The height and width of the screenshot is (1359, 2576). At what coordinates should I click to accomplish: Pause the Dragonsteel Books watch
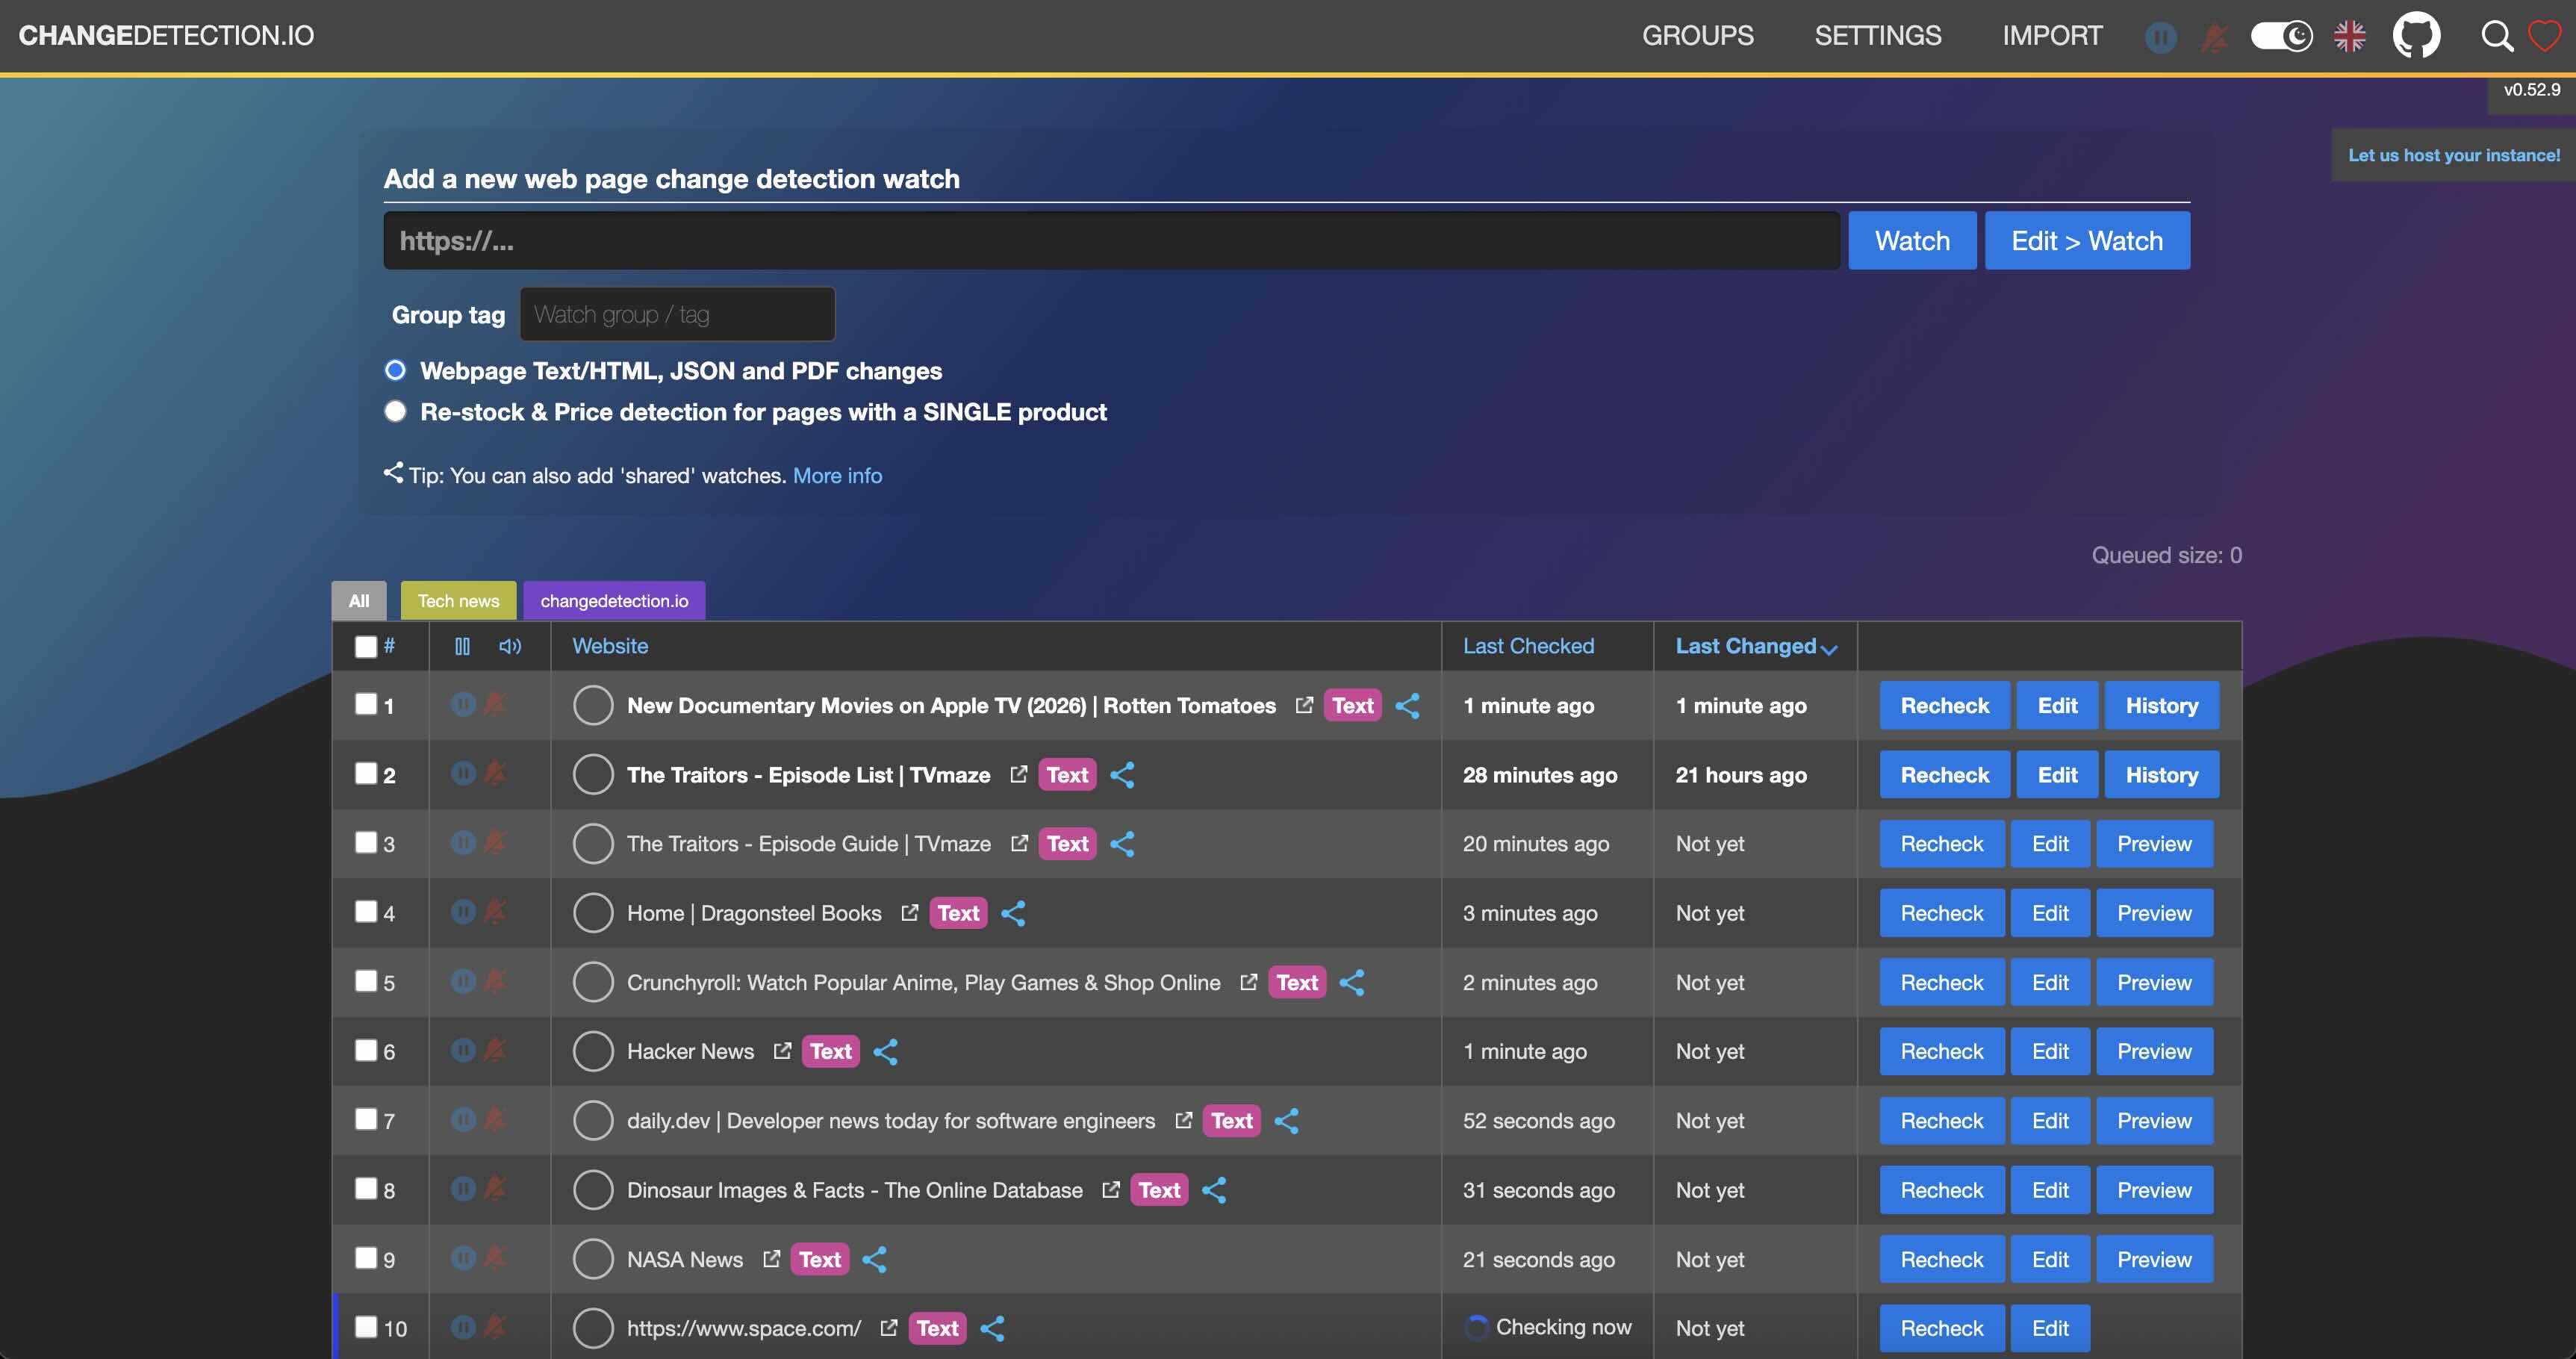click(462, 911)
